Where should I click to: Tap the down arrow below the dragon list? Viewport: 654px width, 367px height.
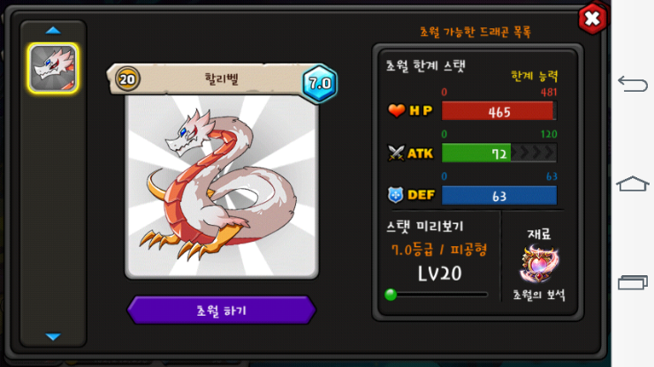click(x=53, y=336)
